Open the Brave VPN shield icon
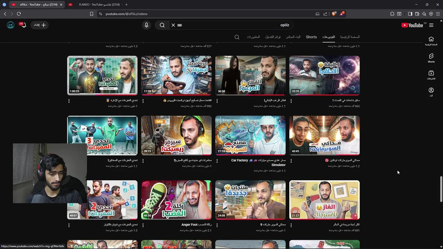Image resolution: width=443 pixels, height=249 pixels. (x=431, y=14)
